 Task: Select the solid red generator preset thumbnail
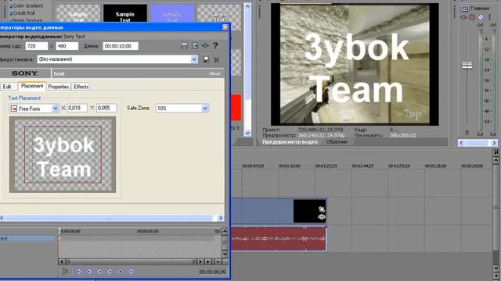(x=236, y=108)
